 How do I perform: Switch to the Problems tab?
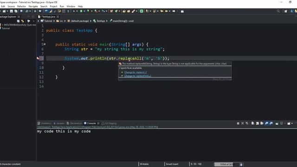pos(45,123)
